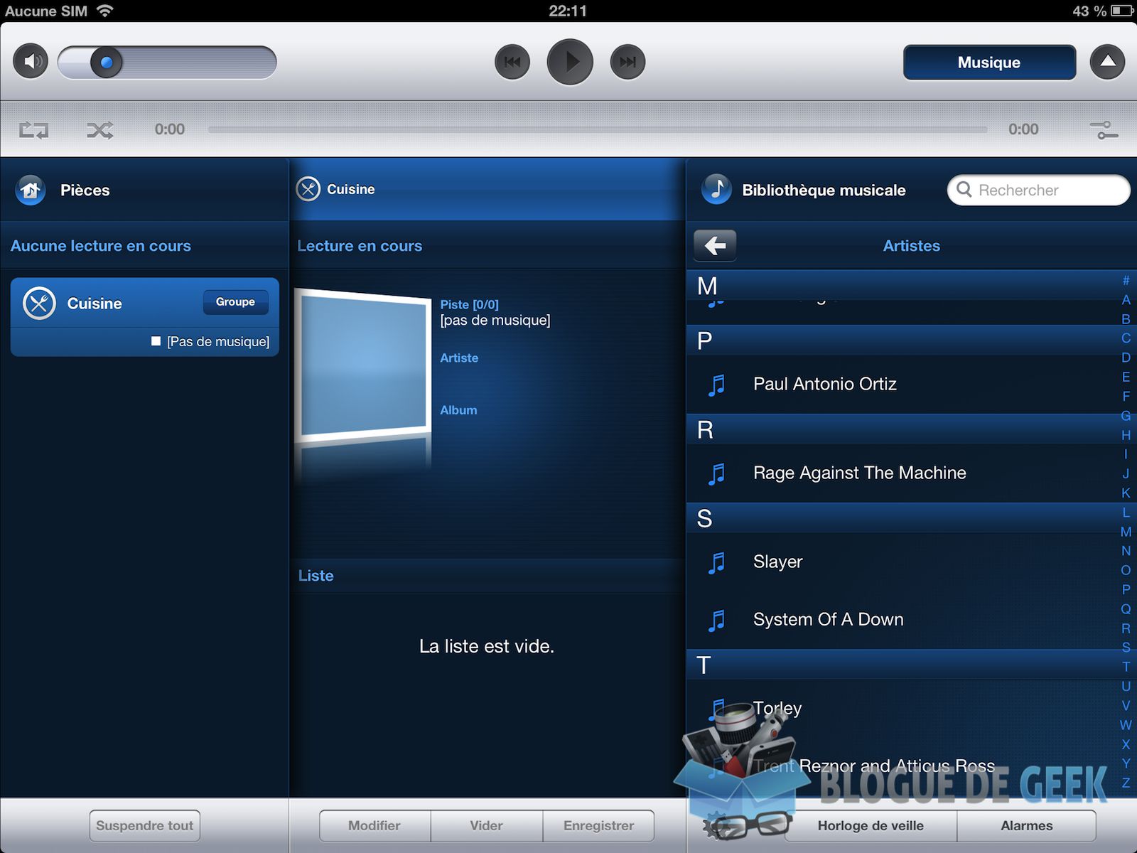1137x853 pixels.
Task: Jump to letter D in index
Action: tap(1126, 358)
